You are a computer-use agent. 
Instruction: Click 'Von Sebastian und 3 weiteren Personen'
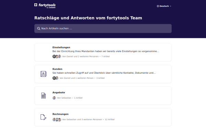pyautogui.click(x=82, y=119)
